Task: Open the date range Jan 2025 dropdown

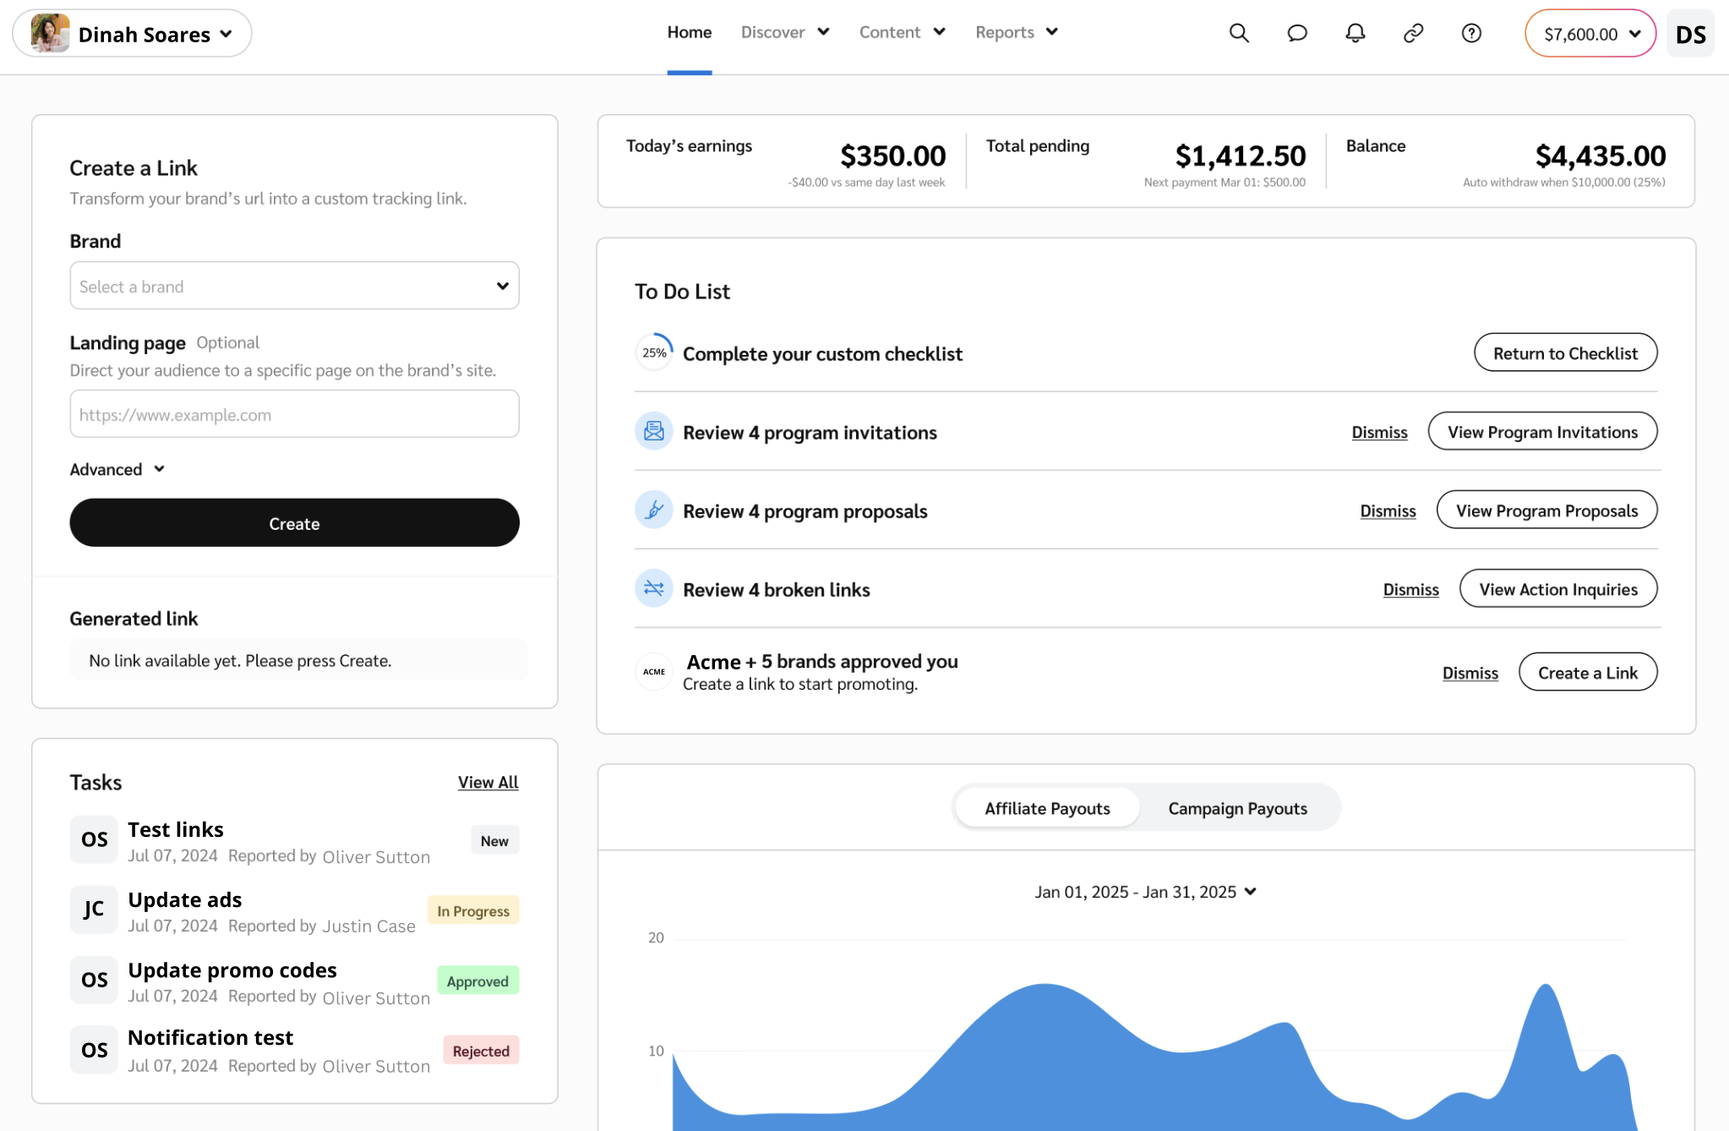Action: tap(1145, 892)
